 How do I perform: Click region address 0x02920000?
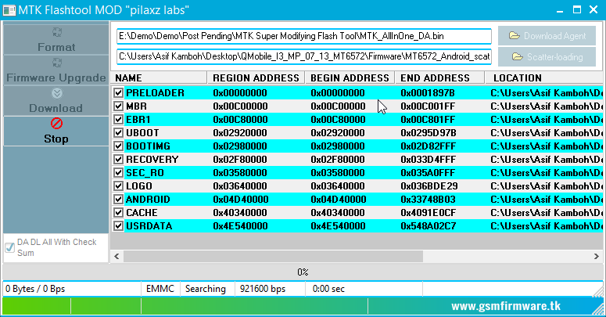point(240,133)
